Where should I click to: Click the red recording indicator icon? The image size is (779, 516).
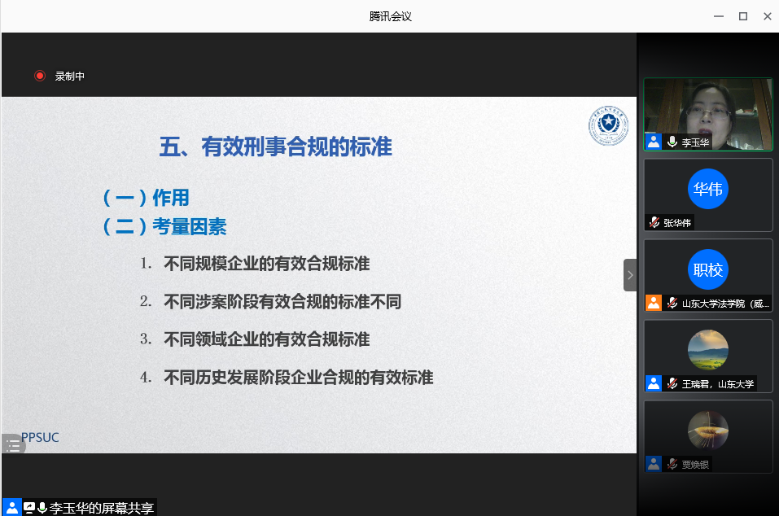pos(39,76)
